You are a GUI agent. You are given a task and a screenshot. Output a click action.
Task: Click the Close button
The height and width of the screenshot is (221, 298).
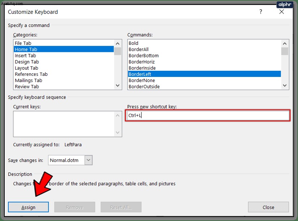click(x=268, y=207)
